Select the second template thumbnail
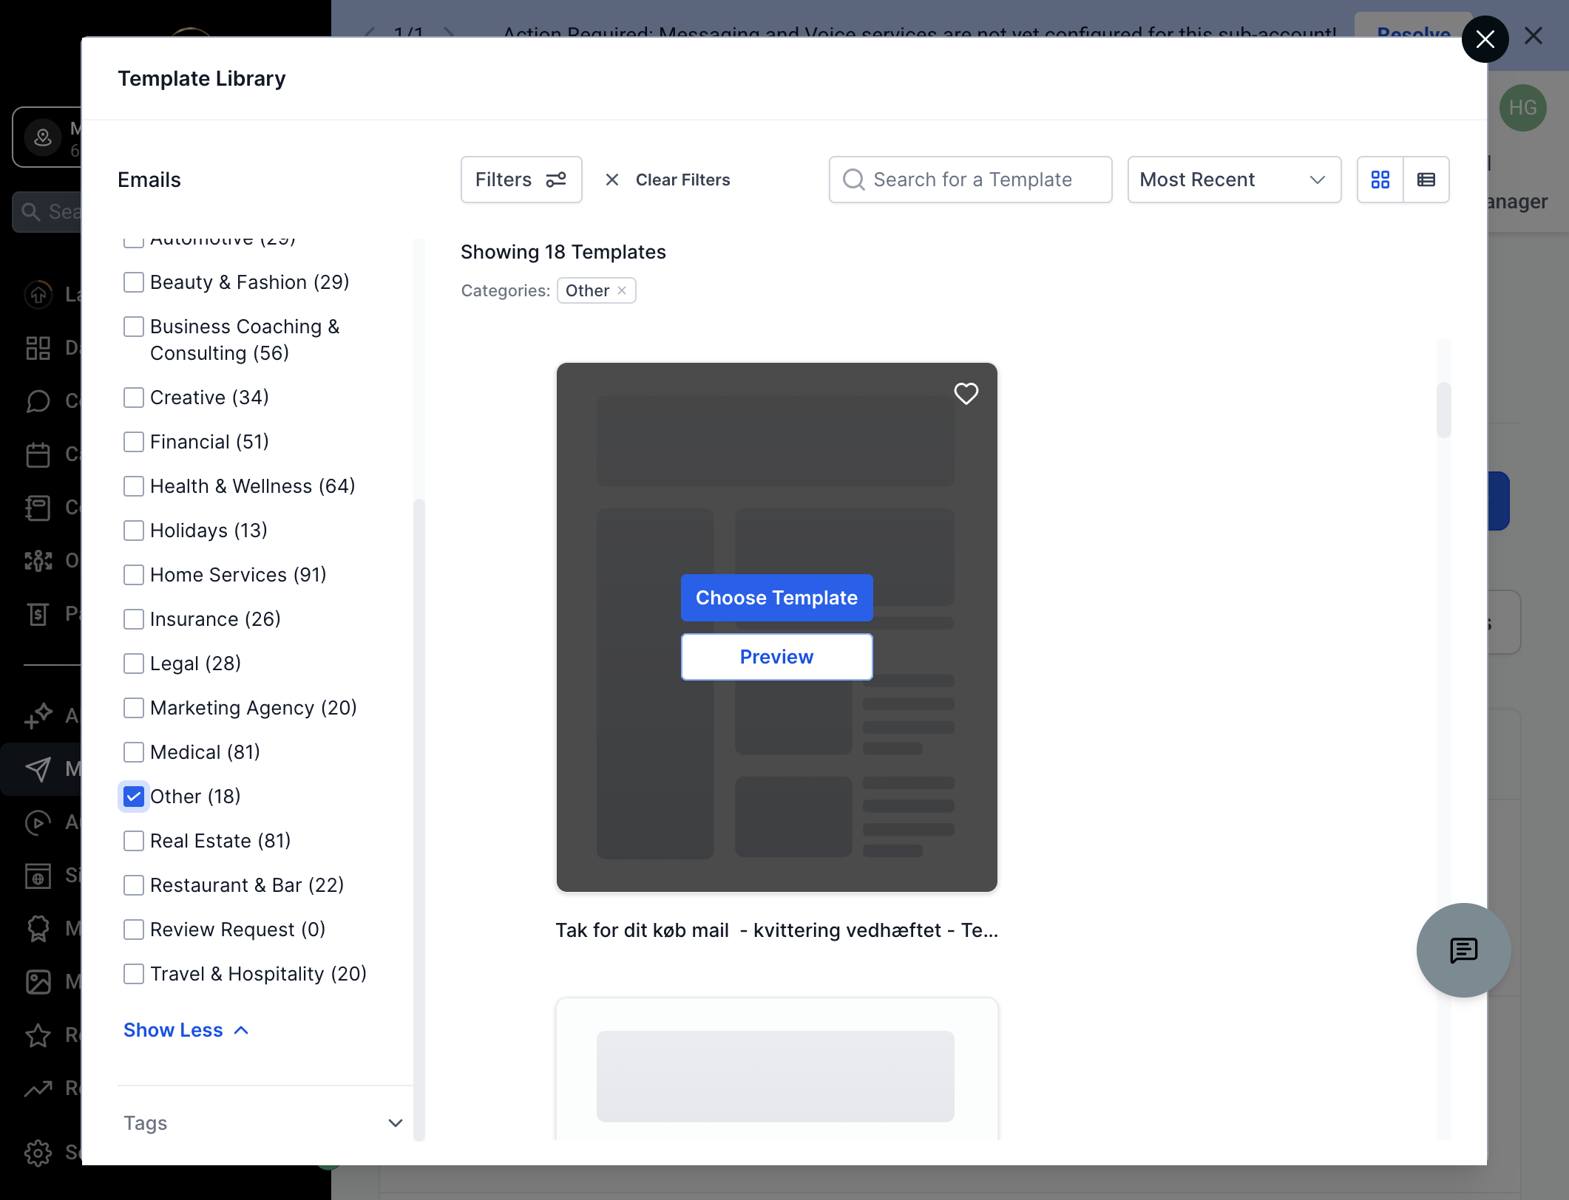 pyautogui.click(x=776, y=1070)
